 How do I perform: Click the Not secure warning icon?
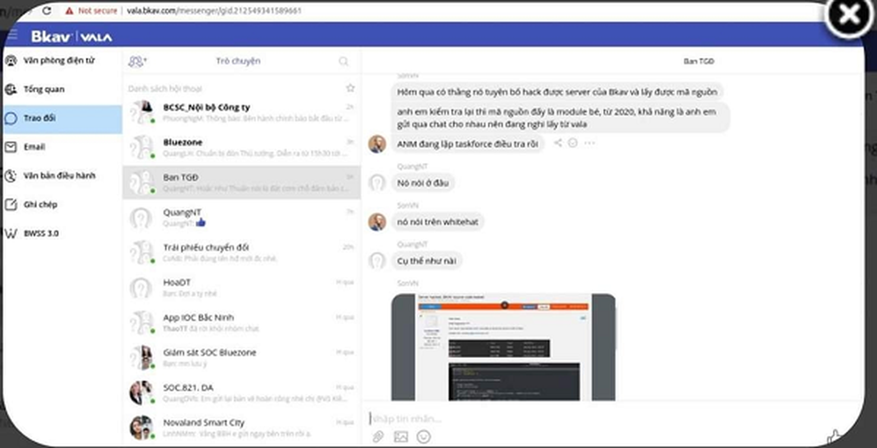pyautogui.click(x=69, y=11)
